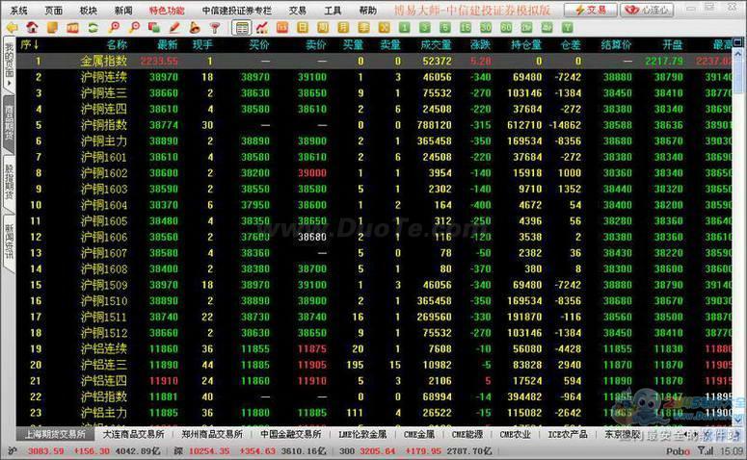Select the 15-minute period icon
The image size is (747, 460).
pos(464,27)
